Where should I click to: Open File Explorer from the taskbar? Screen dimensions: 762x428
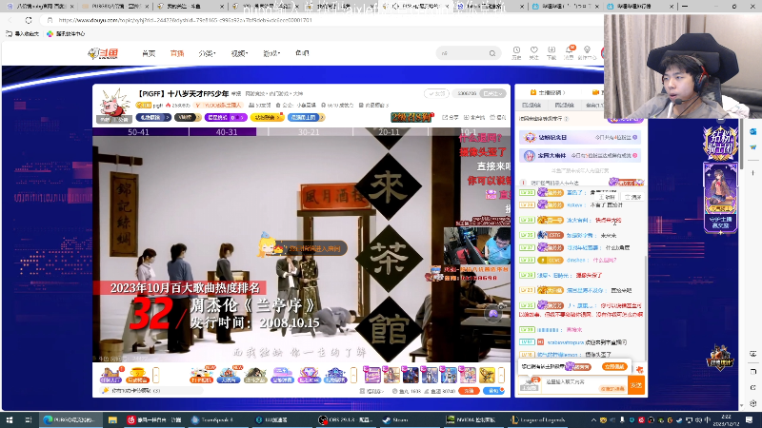pos(112,419)
